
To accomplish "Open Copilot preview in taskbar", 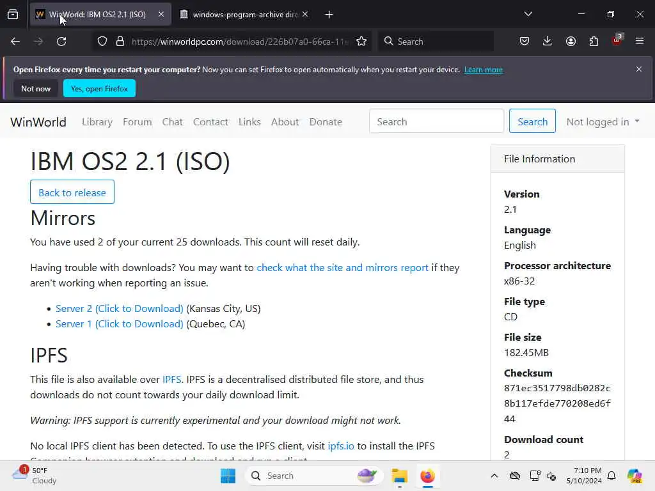I will pyautogui.click(x=635, y=476).
